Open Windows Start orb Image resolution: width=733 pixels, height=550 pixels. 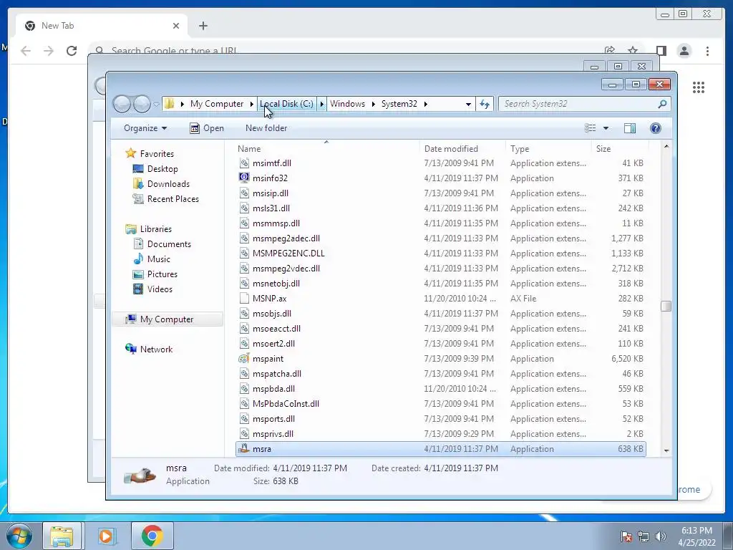19,536
